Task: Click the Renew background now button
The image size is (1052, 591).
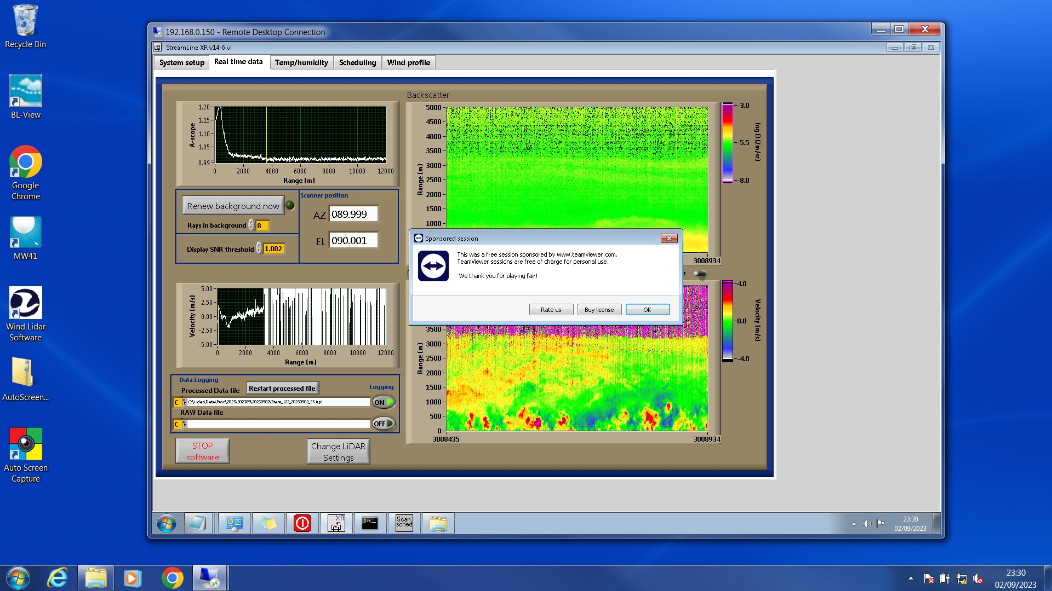Action: coord(233,206)
